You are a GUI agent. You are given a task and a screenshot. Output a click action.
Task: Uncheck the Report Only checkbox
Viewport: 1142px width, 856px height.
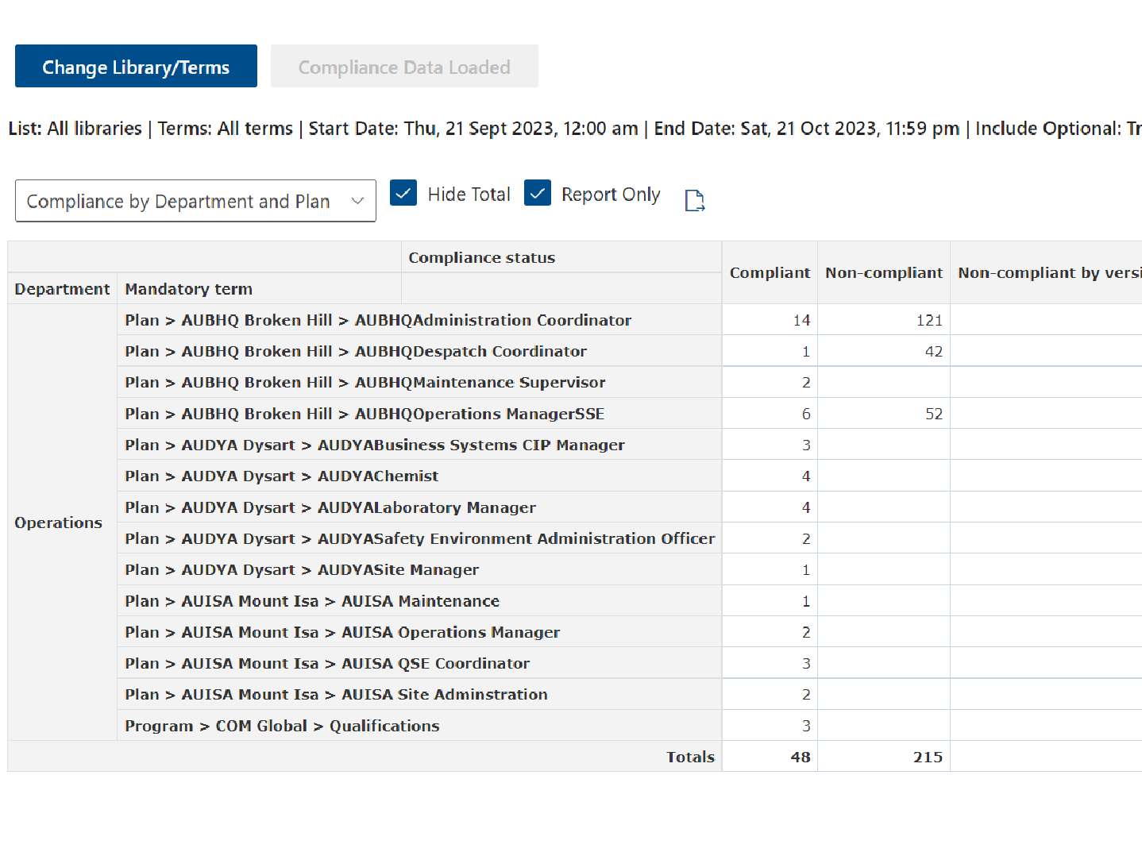(538, 193)
